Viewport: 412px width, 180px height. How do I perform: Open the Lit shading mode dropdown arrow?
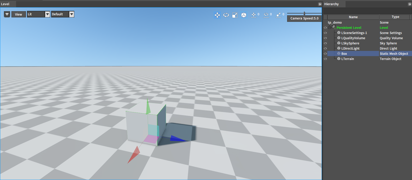(x=48, y=14)
